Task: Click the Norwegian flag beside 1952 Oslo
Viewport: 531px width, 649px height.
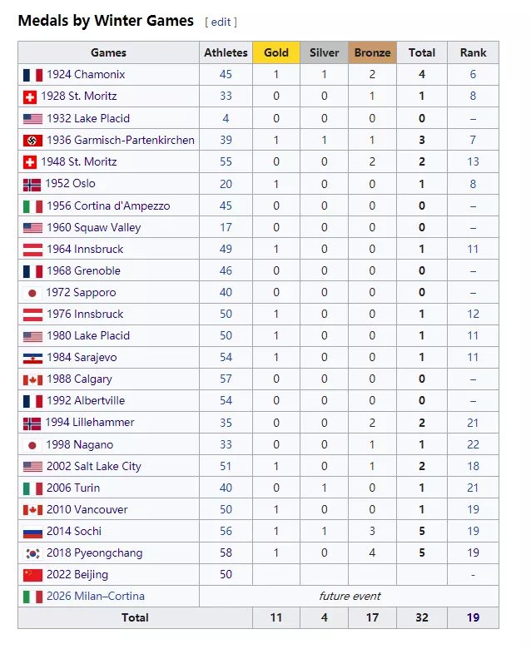Action: 32,184
